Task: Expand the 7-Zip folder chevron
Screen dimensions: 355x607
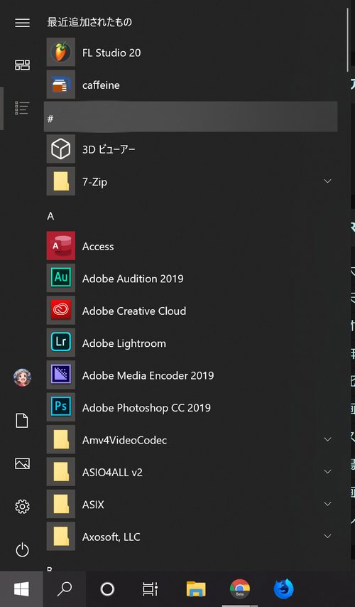Action: coord(327,181)
